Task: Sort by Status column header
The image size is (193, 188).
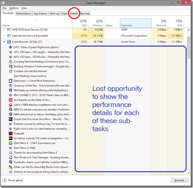Action: (x=112, y=23)
